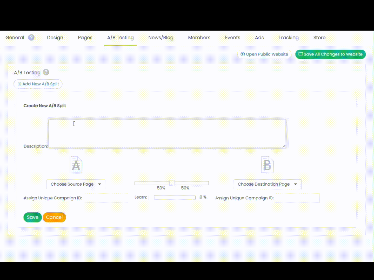Viewport: 374px width, 280px height.
Task: Open the Tracking tab
Action: [x=288, y=38]
